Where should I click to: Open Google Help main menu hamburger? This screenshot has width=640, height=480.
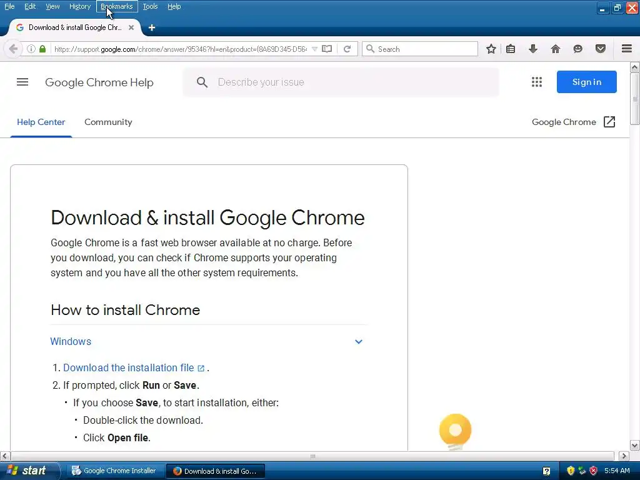pos(22,82)
